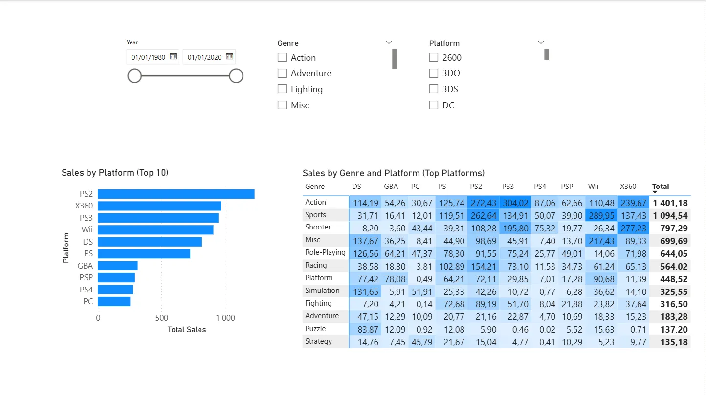Select the Role-Playing row label

pyautogui.click(x=325, y=252)
